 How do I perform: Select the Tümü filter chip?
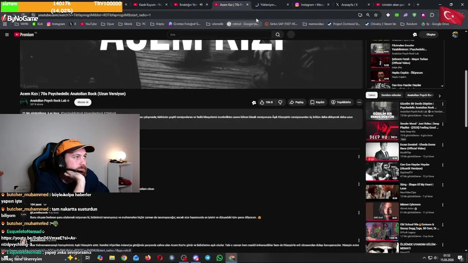pos(371,95)
